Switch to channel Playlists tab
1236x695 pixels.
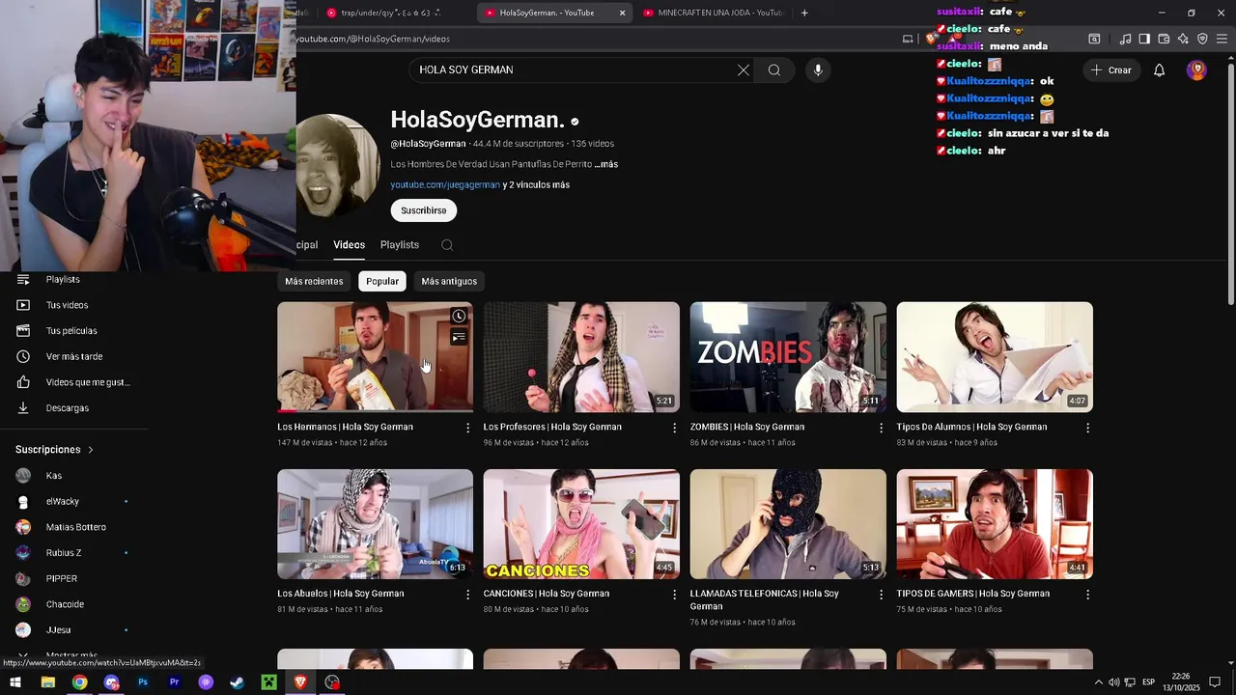[x=400, y=245]
